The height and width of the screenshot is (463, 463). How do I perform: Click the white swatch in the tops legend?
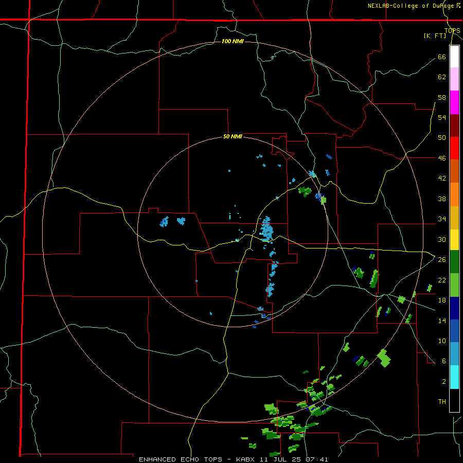point(454,57)
